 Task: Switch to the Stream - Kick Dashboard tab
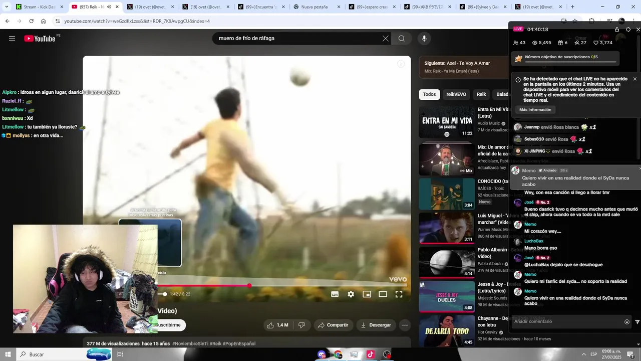[x=39, y=7]
